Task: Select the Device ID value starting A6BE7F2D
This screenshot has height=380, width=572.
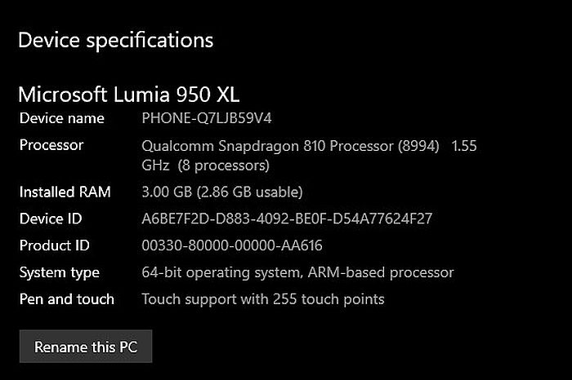Action: [287, 219]
